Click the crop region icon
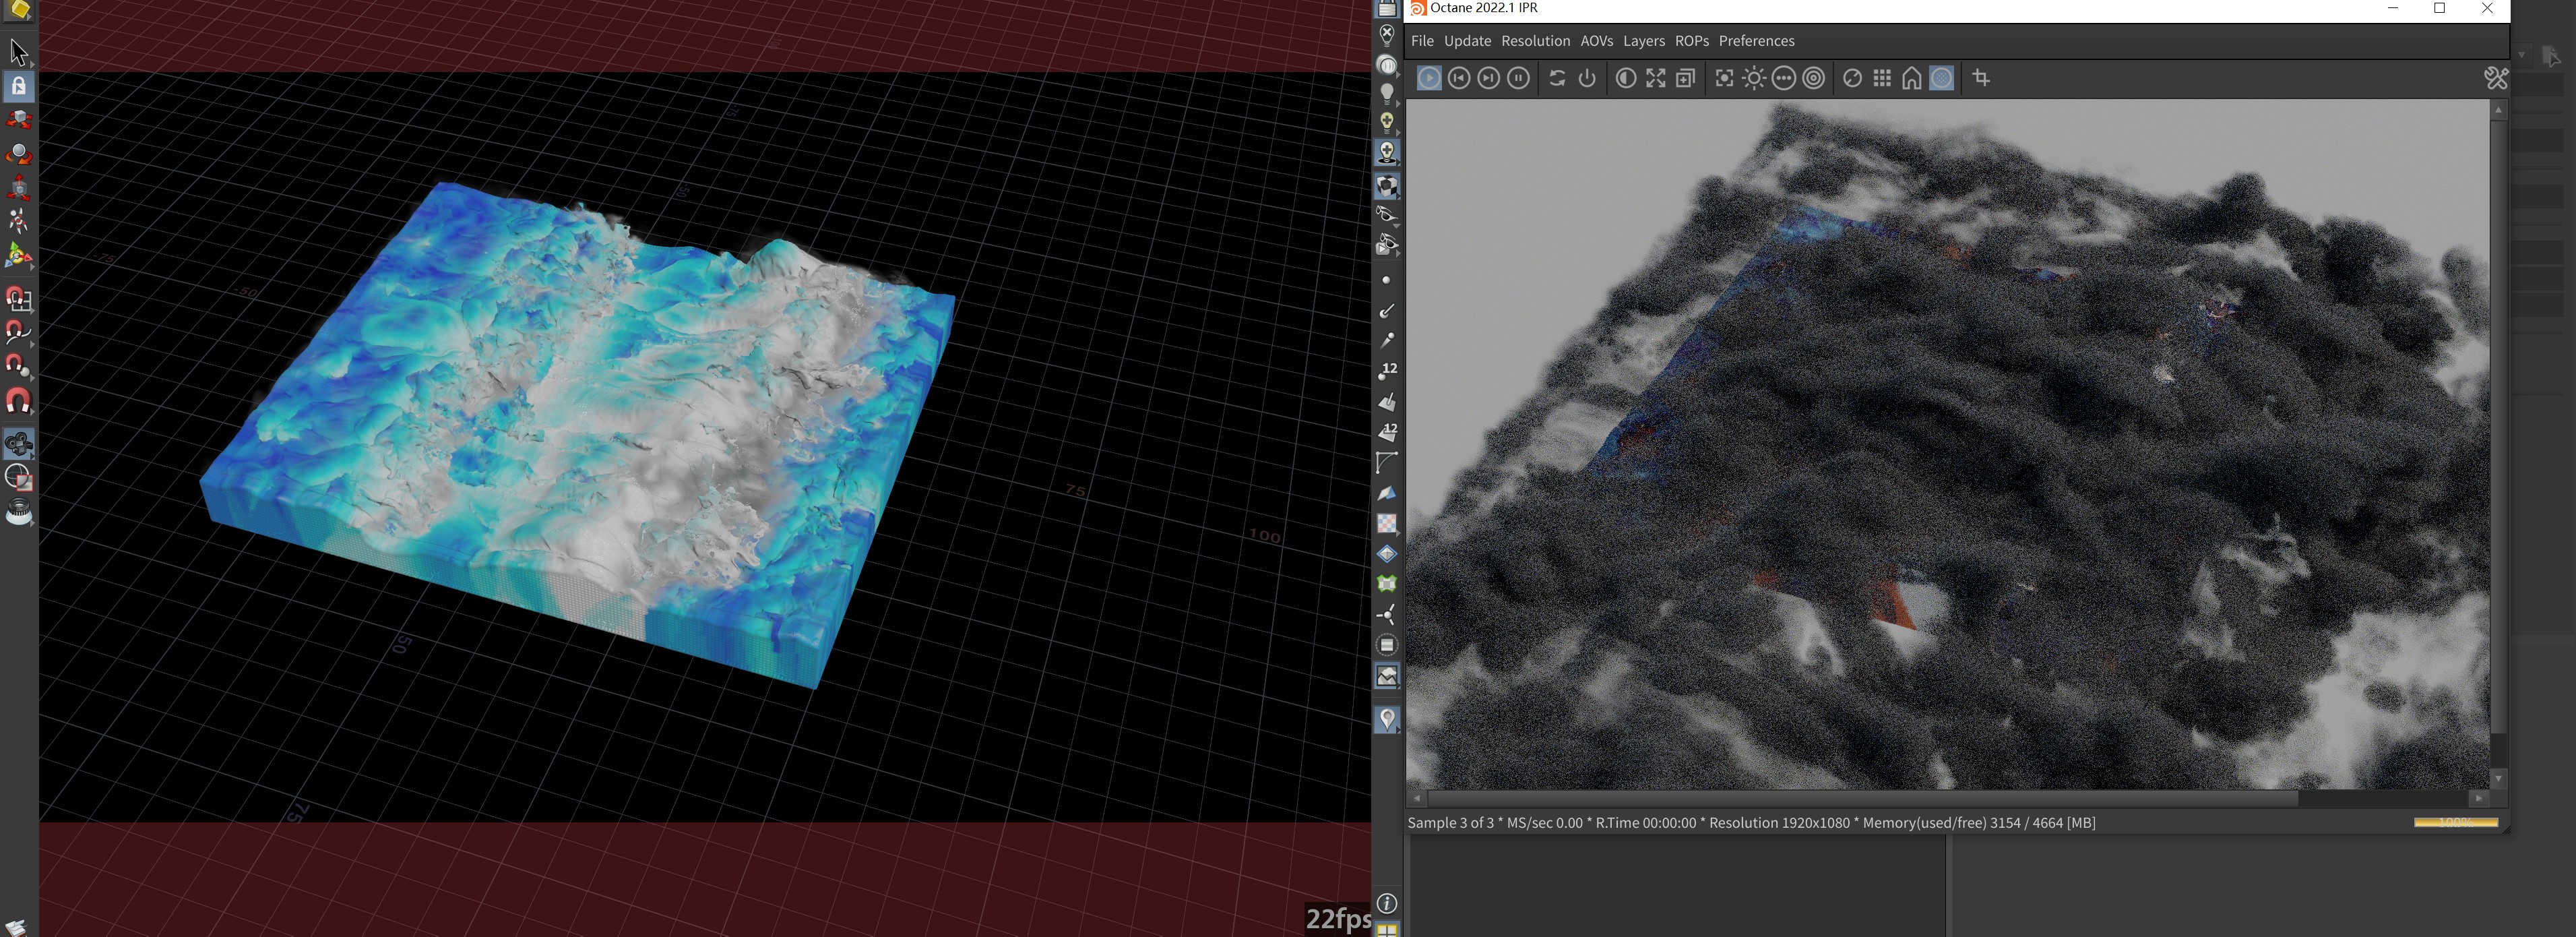2576x937 pixels. coord(1981,78)
